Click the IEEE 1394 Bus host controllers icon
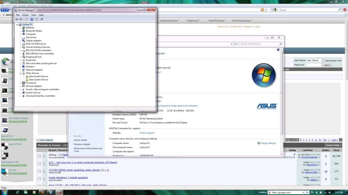This screenshot has width=348, height=195. [23, 53]
